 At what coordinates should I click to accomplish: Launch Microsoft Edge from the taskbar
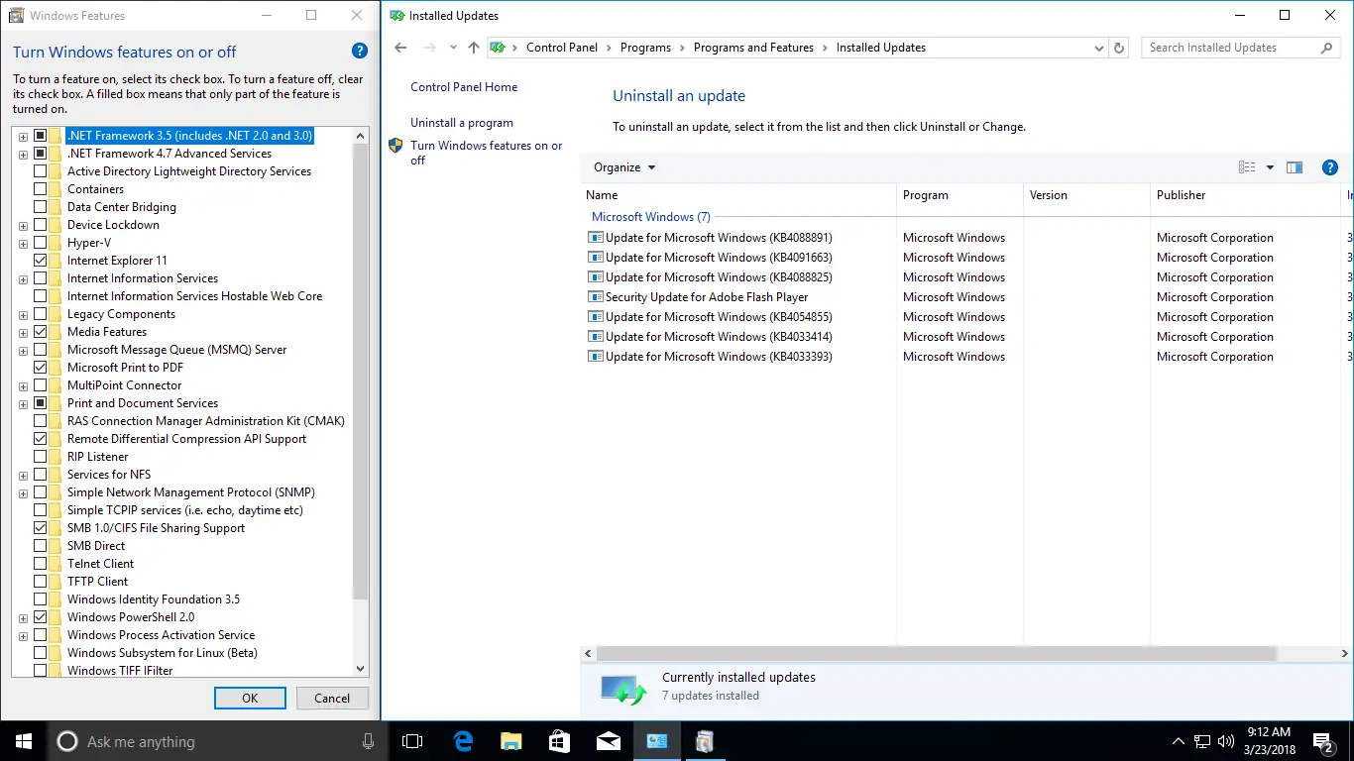point(463,741)
